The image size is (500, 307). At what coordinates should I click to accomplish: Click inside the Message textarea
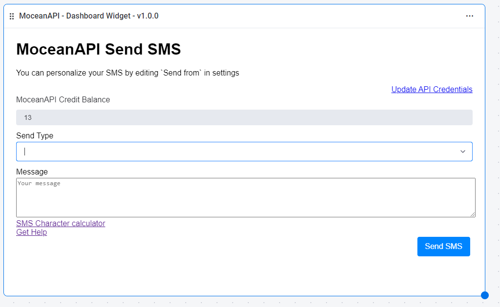pyautogui.click(x=244, y=197)
